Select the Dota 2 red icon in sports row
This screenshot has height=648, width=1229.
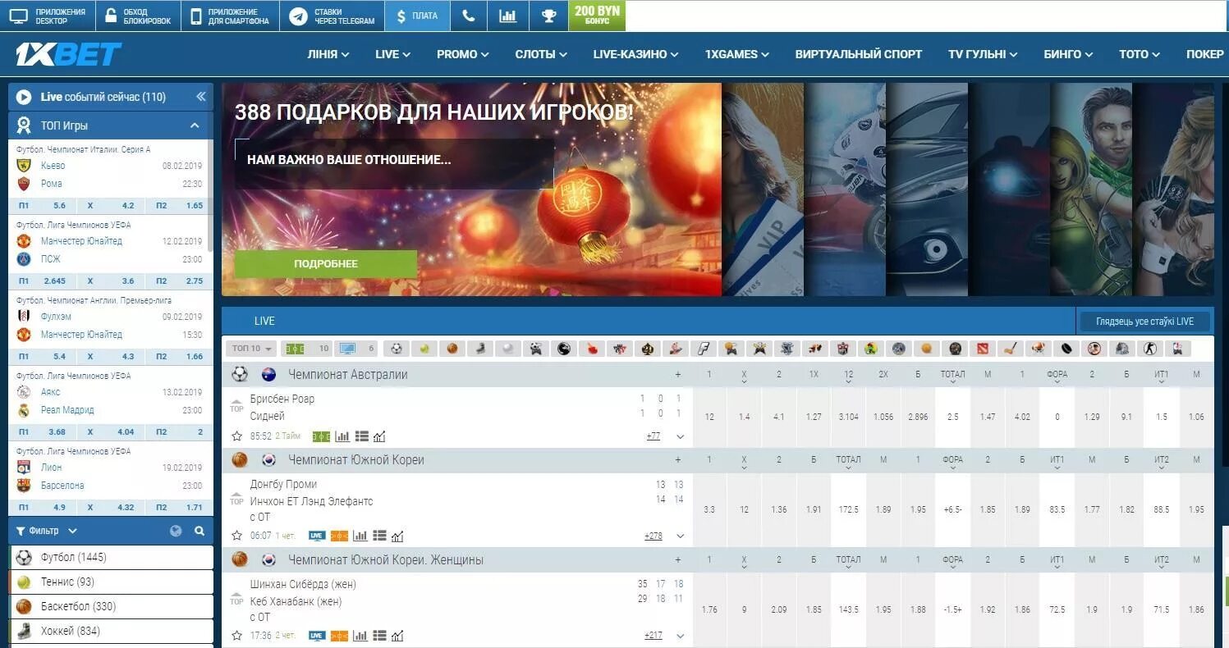pos(983,349)
